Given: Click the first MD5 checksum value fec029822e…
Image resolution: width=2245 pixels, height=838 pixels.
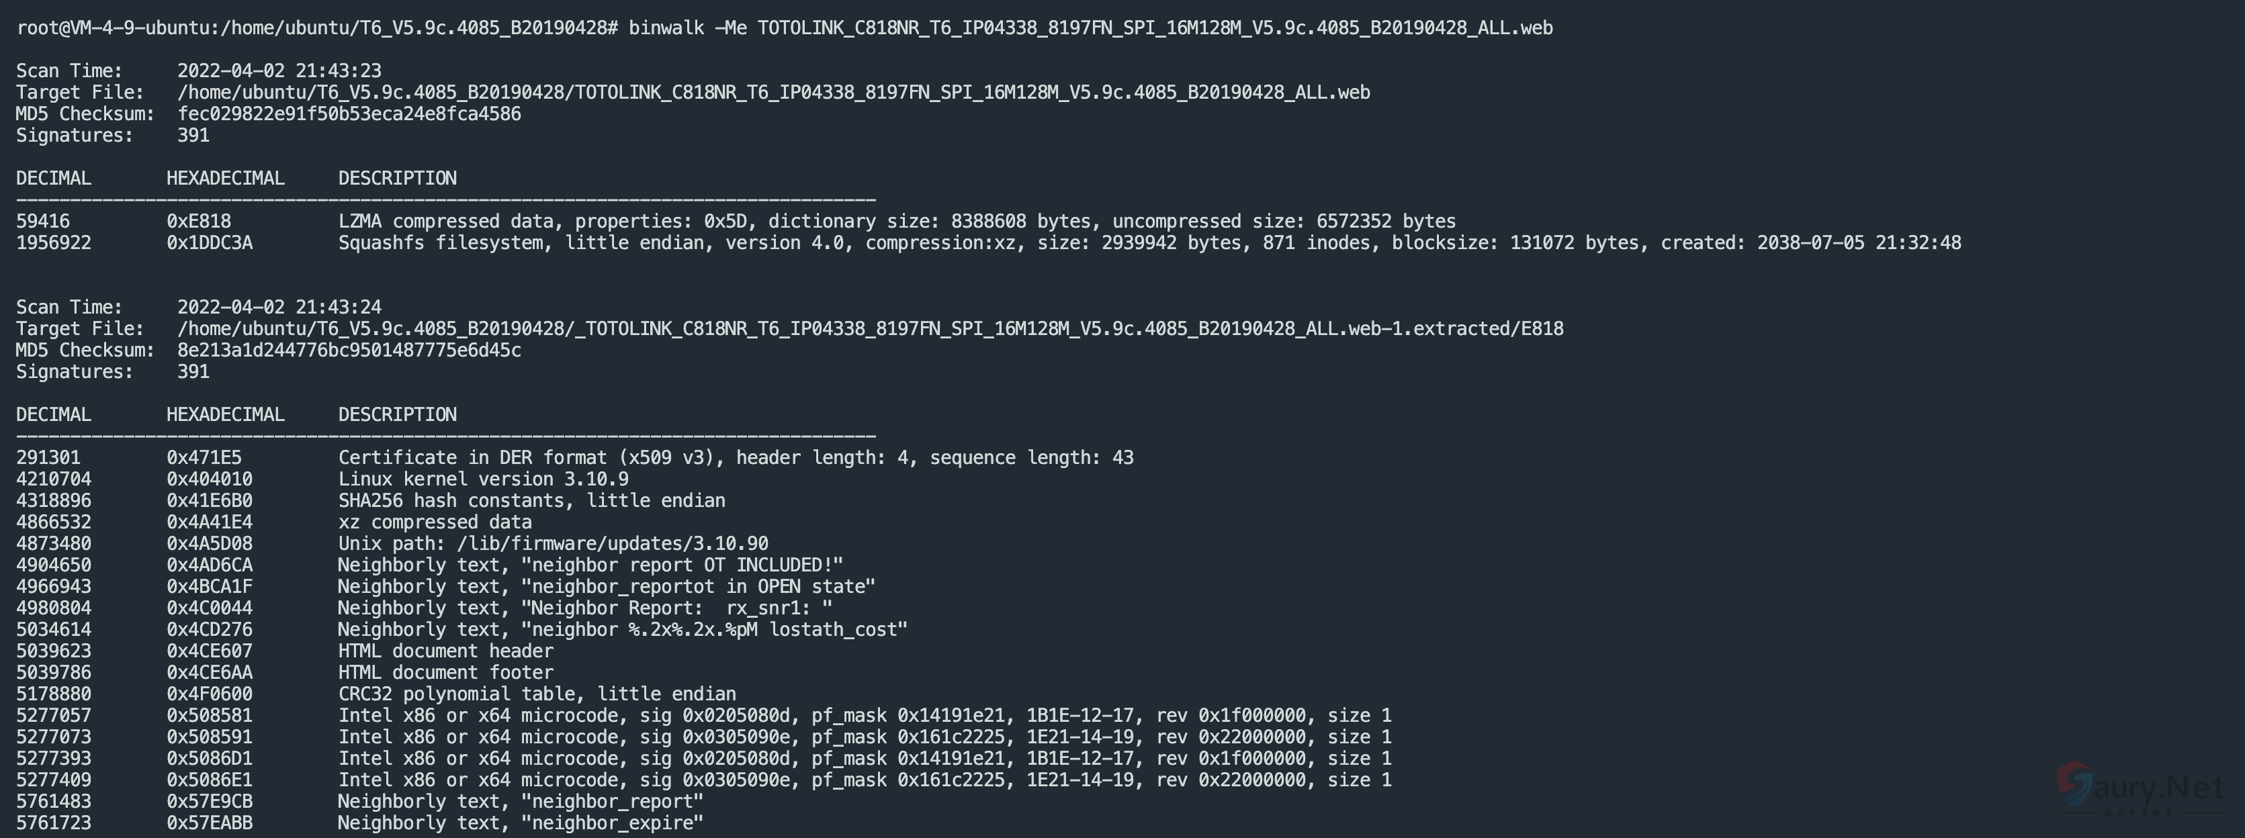Looking at the screenshot, I should [349, 114].
